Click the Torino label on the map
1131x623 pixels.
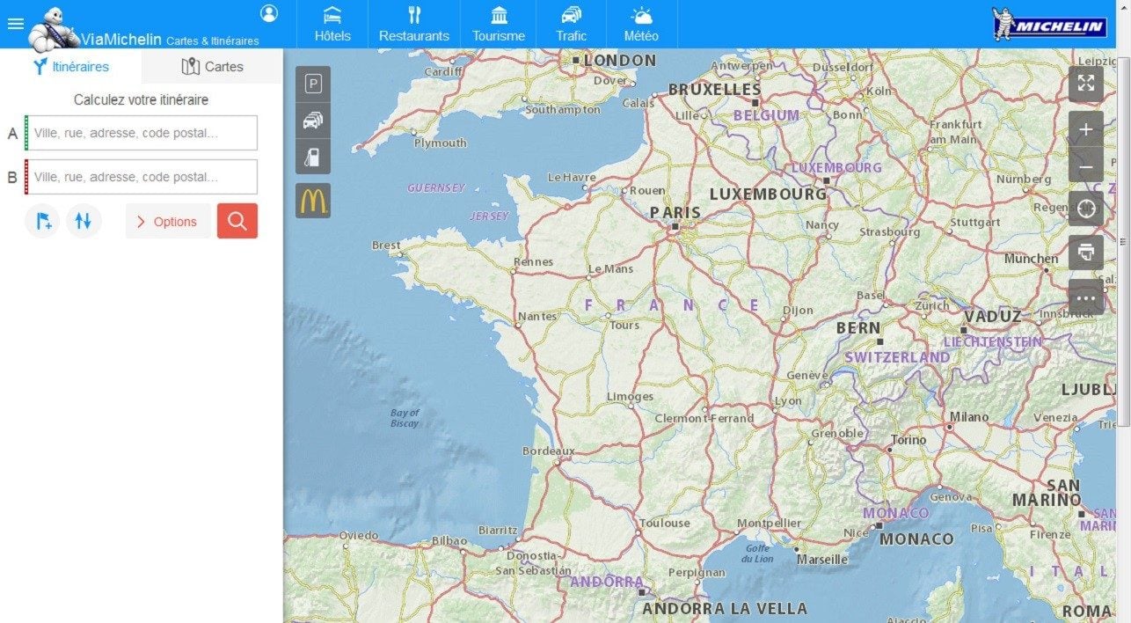908,439
